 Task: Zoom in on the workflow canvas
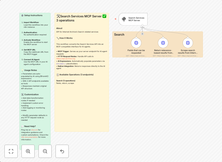pyautogui.click(x=28, y=151)
